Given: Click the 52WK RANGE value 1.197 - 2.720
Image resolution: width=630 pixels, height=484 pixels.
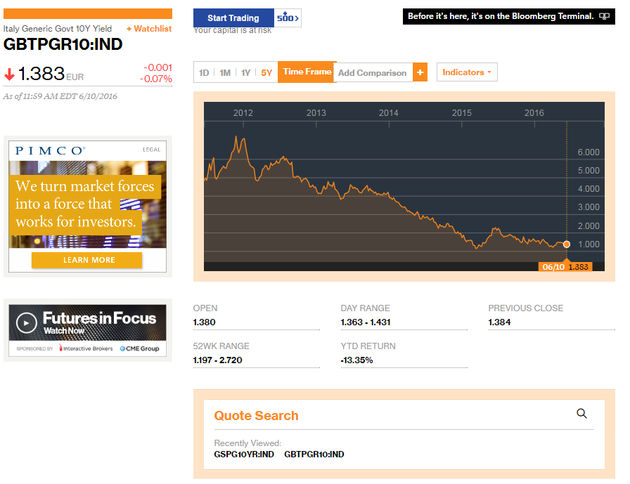Looking at the screenshot, I should pyautogui.click(x=217, y=360).
